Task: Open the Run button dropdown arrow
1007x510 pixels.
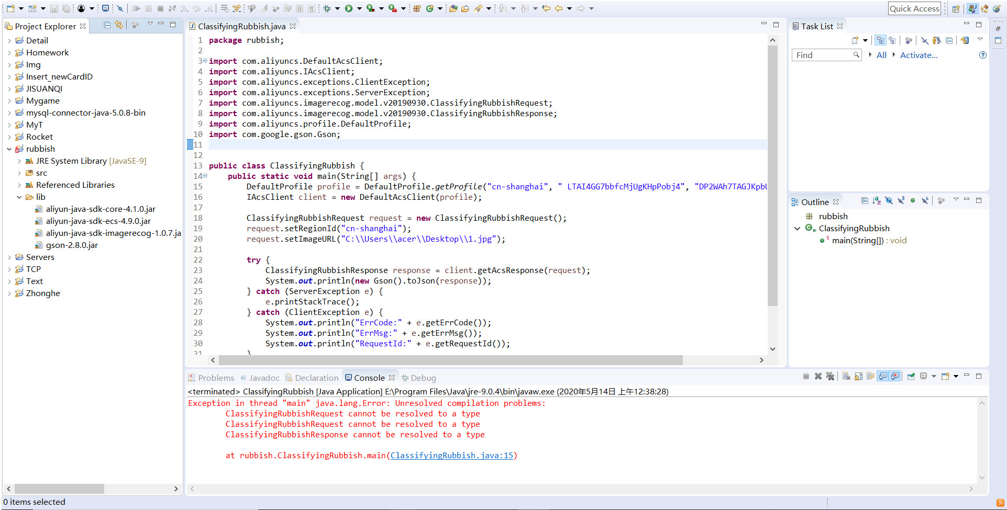Action: coord(359,8)
